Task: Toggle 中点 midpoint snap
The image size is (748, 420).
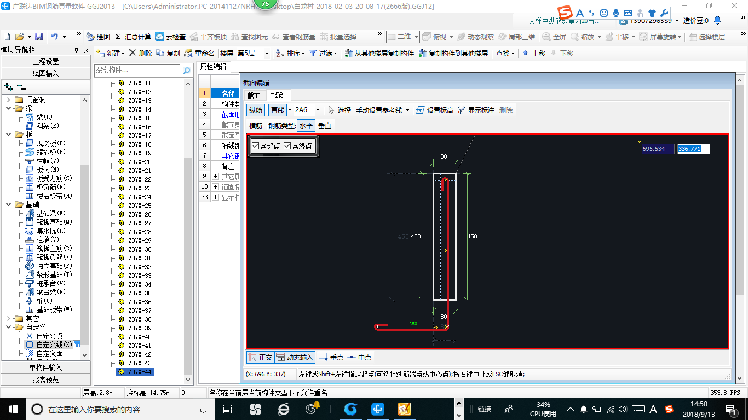Action: 359,357
